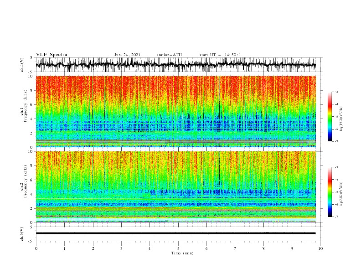
Task: Click the "station=ATH" label
Action: (169, 55)
